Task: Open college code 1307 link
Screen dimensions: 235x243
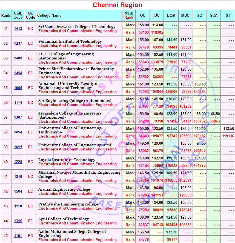Action: pos(18,118)
